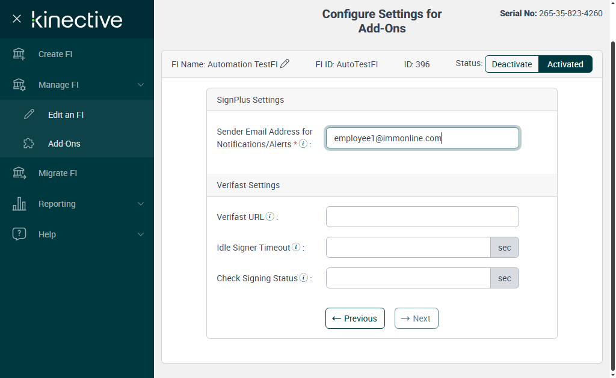Click the Previous button
Screen dimensions: 616x378
355,319
